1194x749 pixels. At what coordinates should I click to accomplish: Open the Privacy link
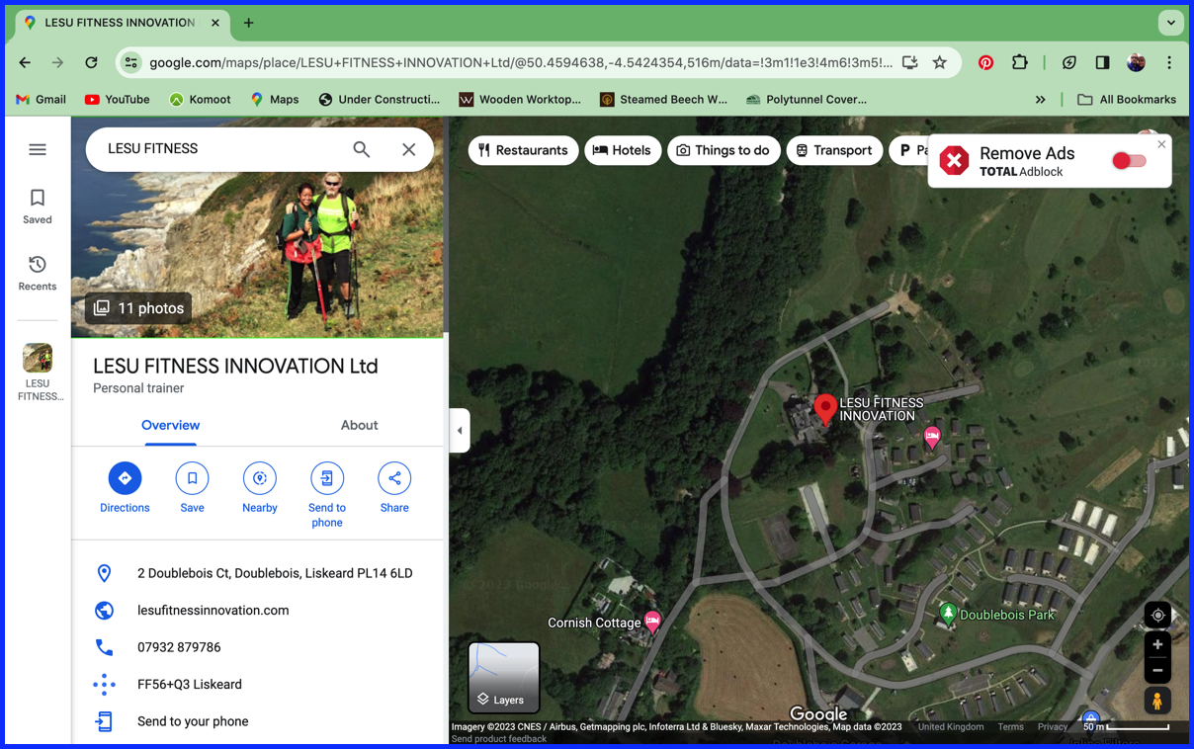point(1053,727)
